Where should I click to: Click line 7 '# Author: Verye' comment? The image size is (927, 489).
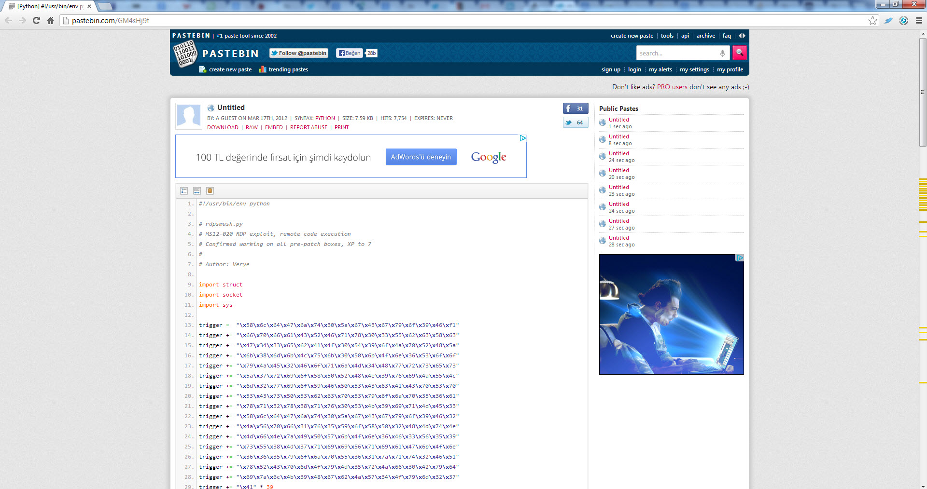tap(224, 264)
